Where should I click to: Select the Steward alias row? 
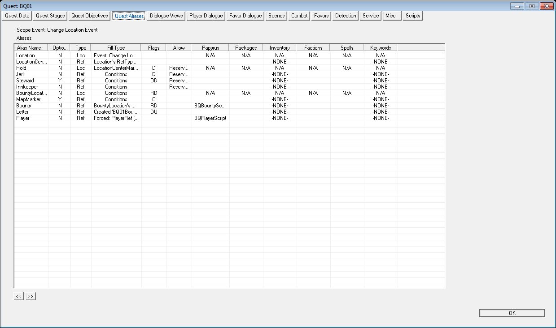(x=229, y=81)
